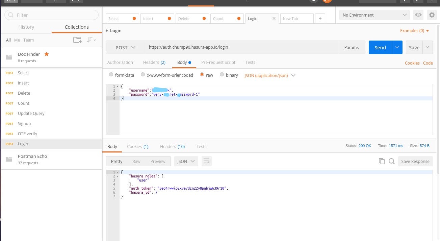Open the request Tests tab
The height and width of the screenshot is (241, 440).
250,62
